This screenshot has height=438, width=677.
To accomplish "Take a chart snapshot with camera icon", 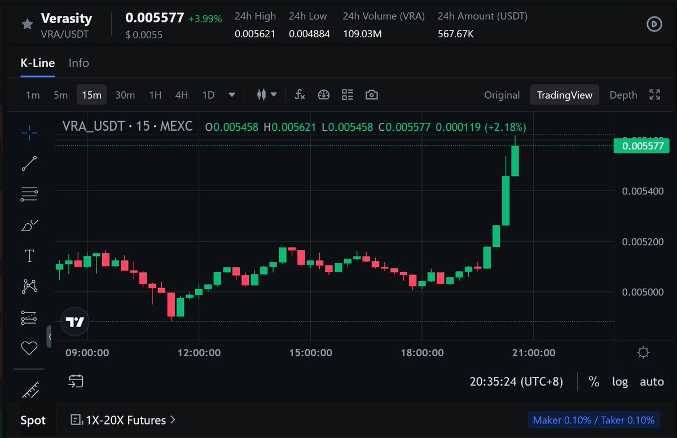I will point(371,95).
